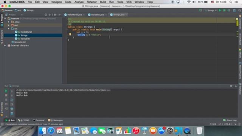Toggle the Structure side tool window button
The width and height of the screenshot is (242, 136).
point(2,37)
